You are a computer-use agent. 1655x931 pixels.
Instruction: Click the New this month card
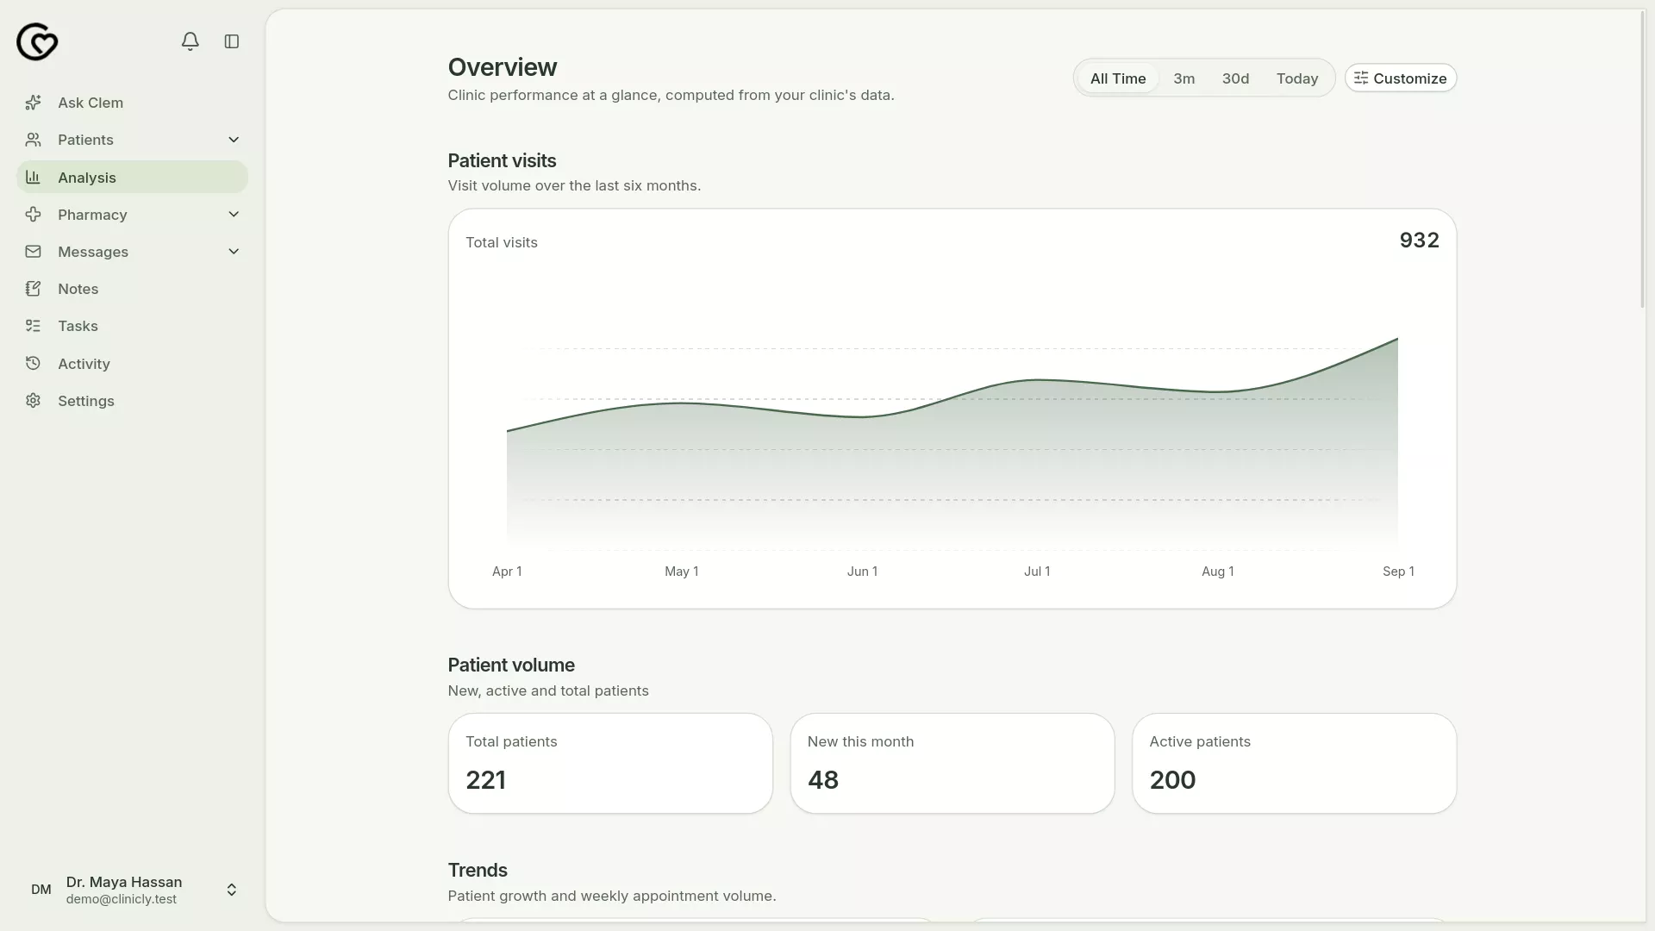[x=952, y=763]
